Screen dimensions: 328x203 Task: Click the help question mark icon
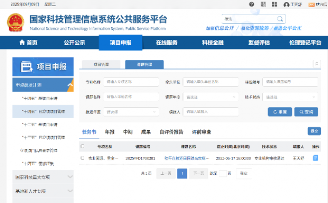tap(252, 4)
